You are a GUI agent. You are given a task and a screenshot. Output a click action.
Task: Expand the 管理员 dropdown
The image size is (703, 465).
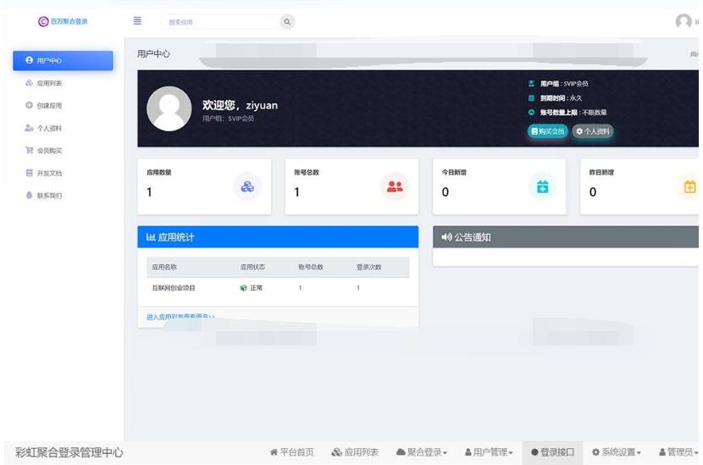[x=678, y=452]
